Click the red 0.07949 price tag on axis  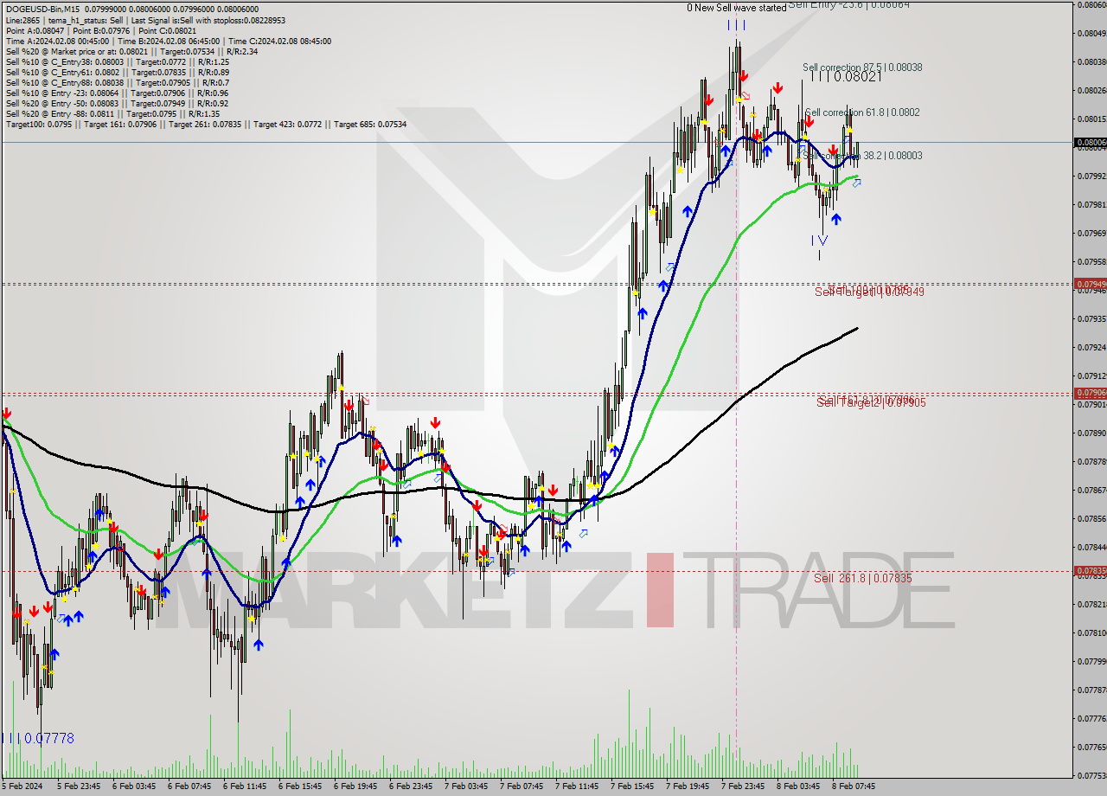click(1090, 284)
